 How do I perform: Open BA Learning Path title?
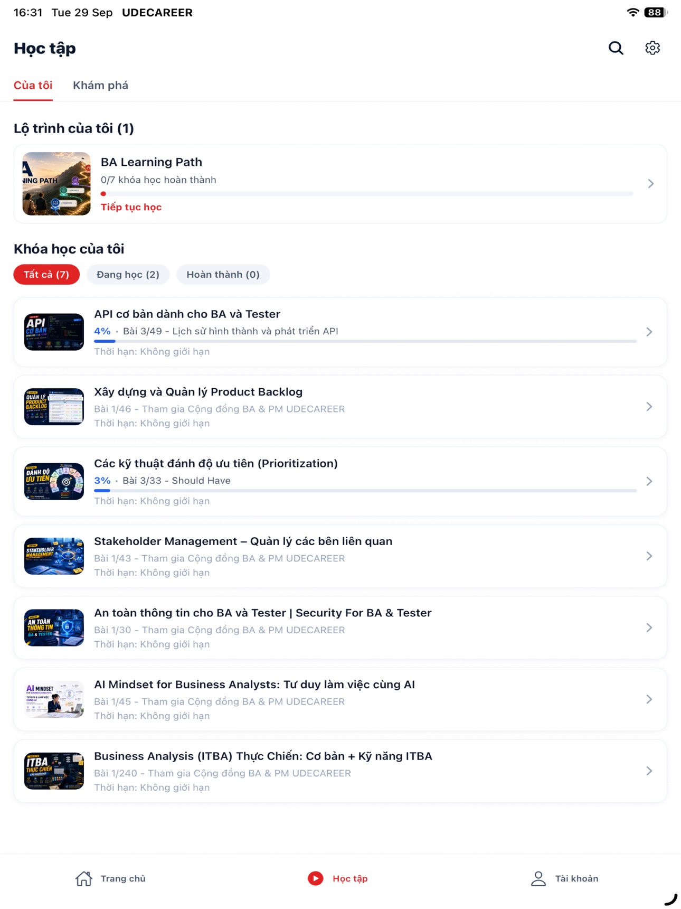click(152, 162)
